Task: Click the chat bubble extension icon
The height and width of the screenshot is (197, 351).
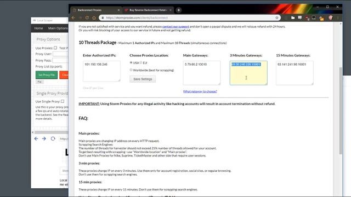Action: (x=300, y=18)
